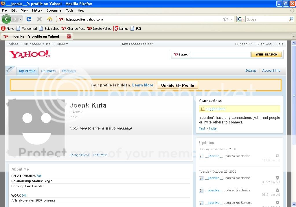The height and width of the screenshot is (207, 296).
Task: Open the Bookmarks menu
Action: [x=54, y=10]
